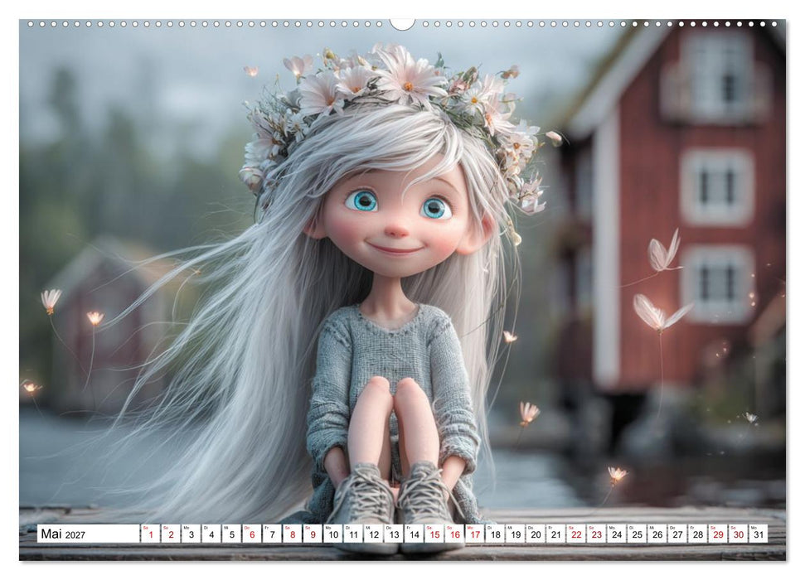
Task: Select red day 16 cell
Action: (454, 534)
